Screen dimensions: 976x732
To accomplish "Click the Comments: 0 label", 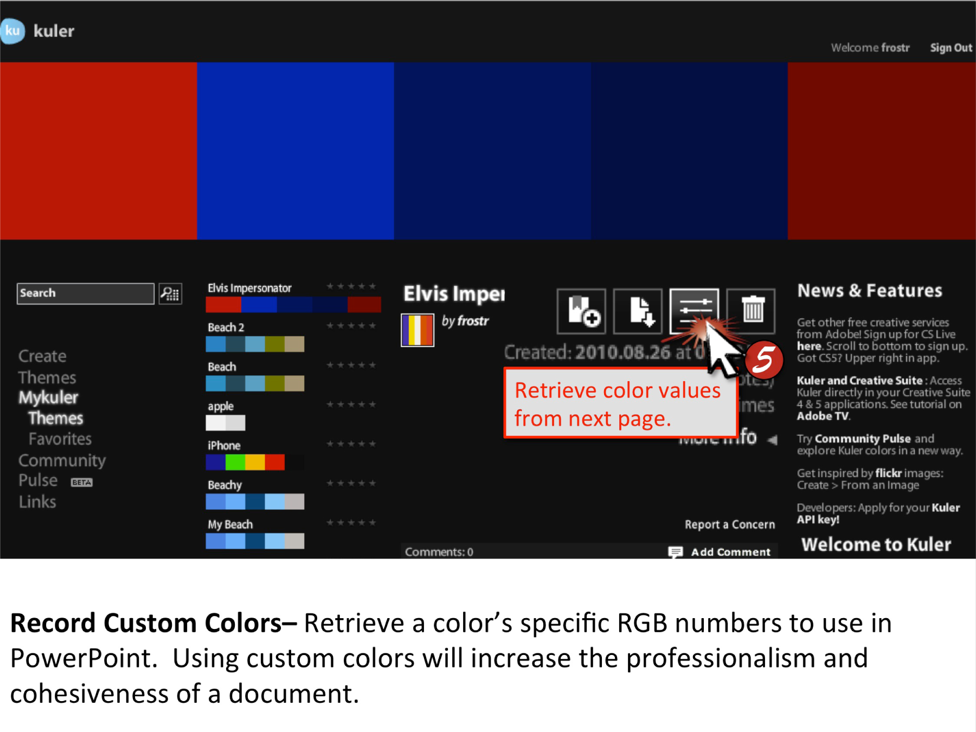I will pyautogui.click(x=439, y=552).
